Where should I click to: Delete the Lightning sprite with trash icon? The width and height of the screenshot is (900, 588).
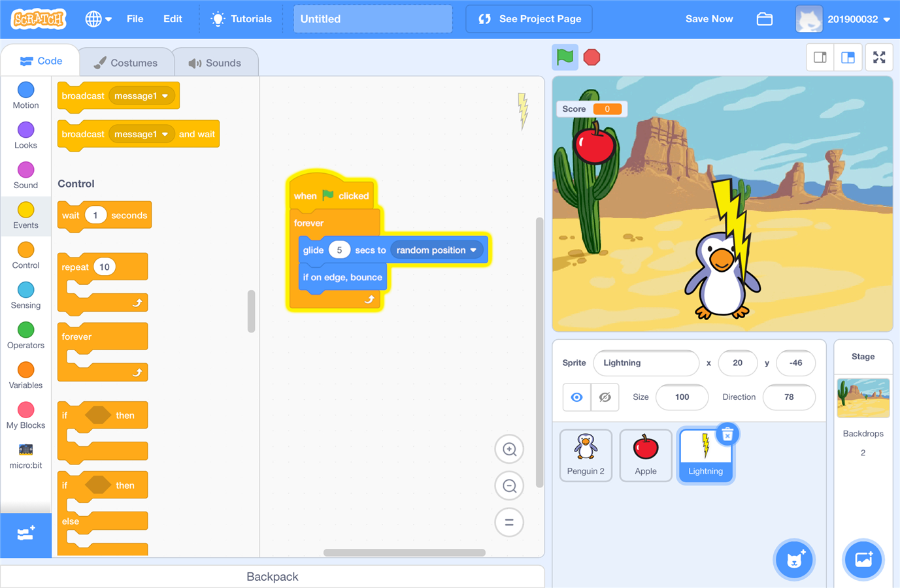point(727,434)
